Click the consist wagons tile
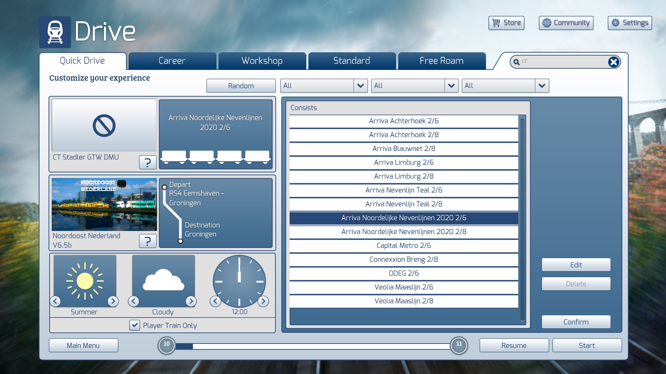 coord(215,134)
